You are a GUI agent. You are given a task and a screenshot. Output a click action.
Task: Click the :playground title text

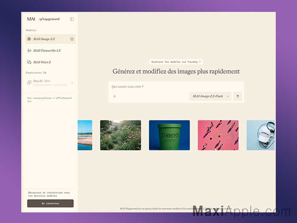tap(49, 19)
